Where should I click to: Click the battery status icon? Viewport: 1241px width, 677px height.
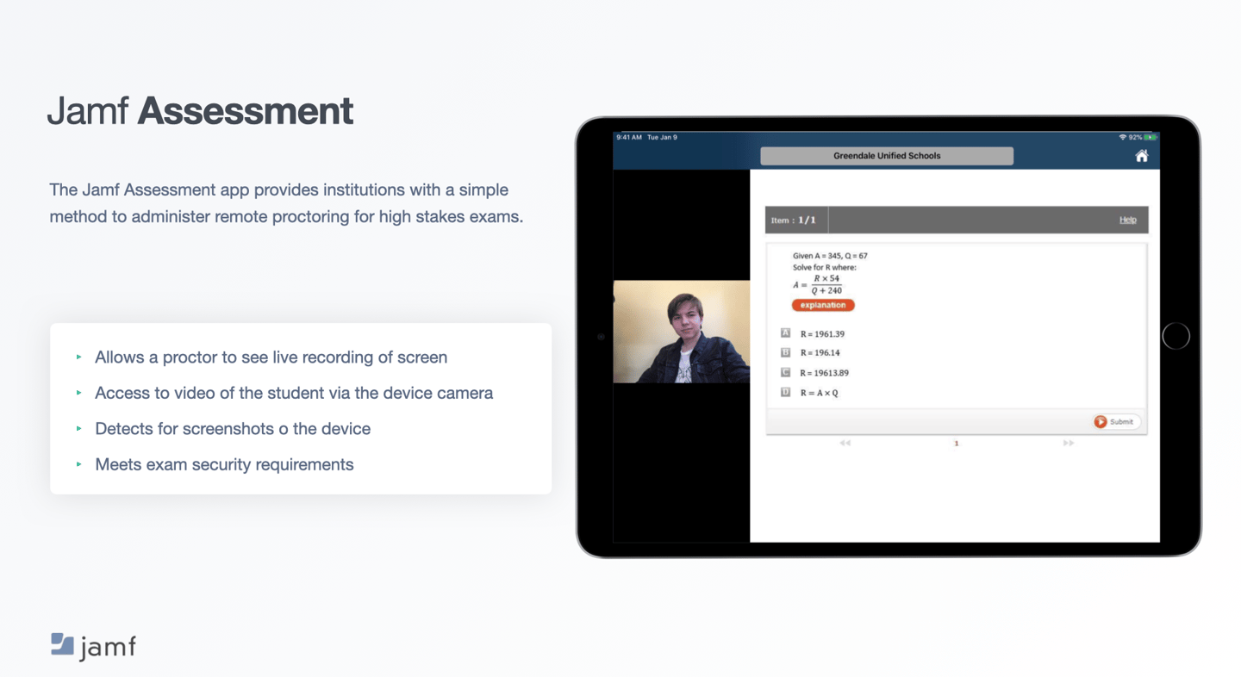pyautogui.click(x=1151, y=137)
